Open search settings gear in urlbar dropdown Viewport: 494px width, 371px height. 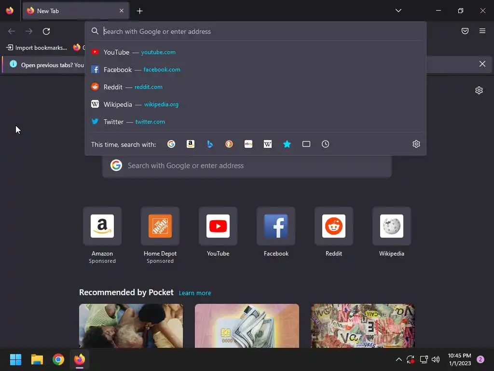(416, 144)
